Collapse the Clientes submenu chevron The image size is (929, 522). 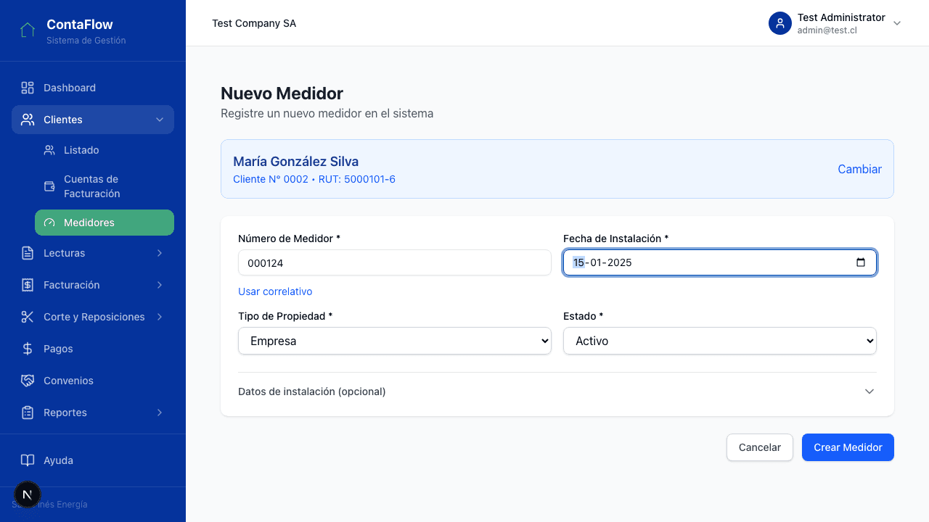160,120
